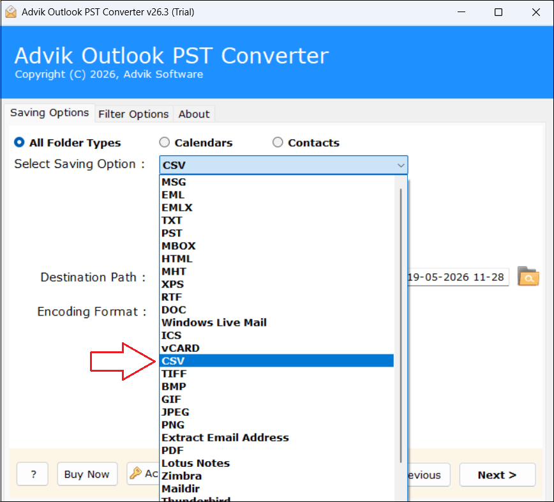The image size is (554, 502).
Task: Pick ICS in the dropdown list
Action: pyautogui.click(x=277, y=335)
